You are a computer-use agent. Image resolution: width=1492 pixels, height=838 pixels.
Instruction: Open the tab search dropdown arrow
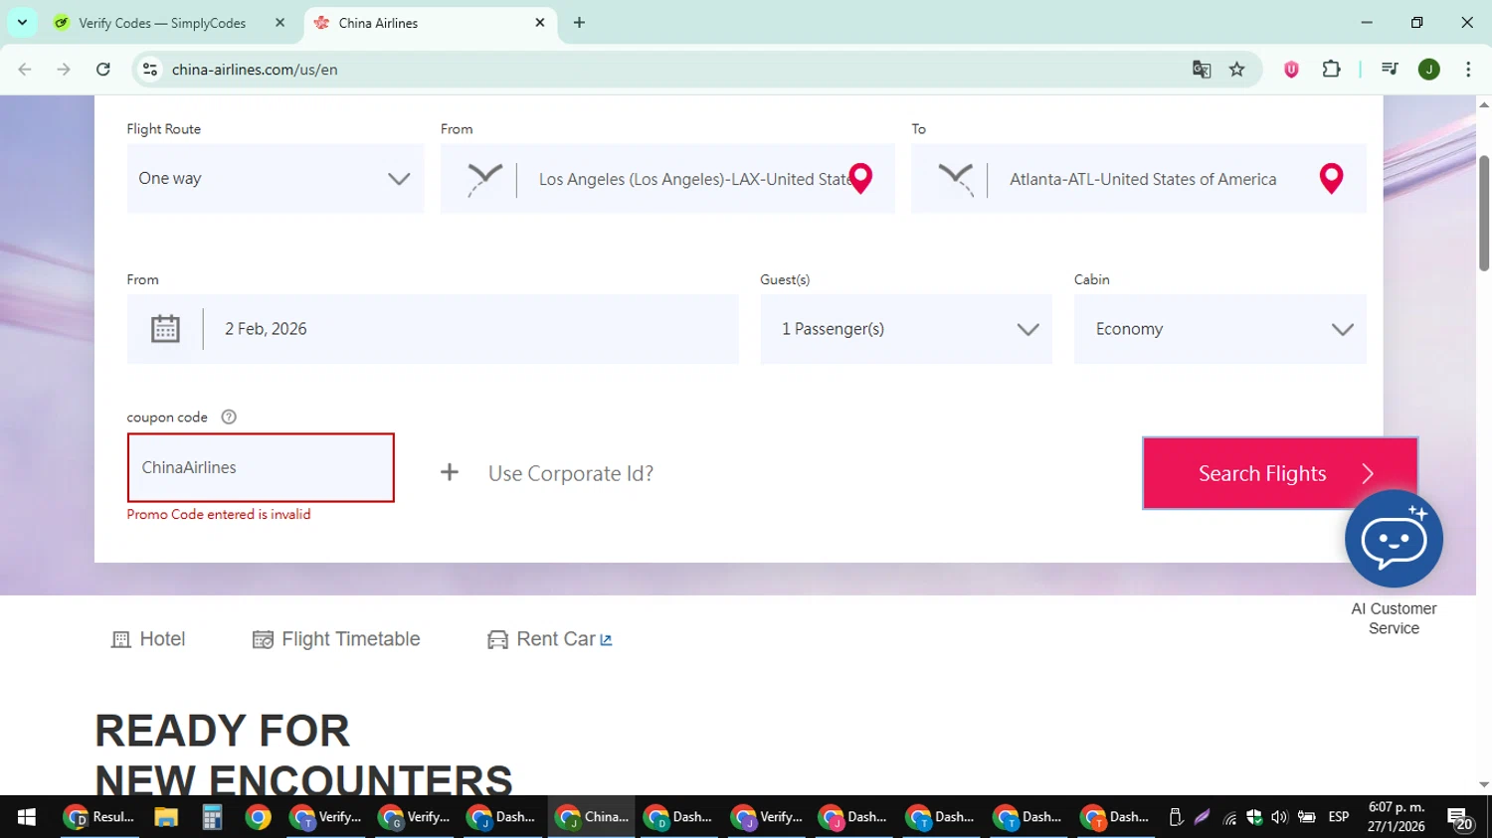tap(22, 22)
